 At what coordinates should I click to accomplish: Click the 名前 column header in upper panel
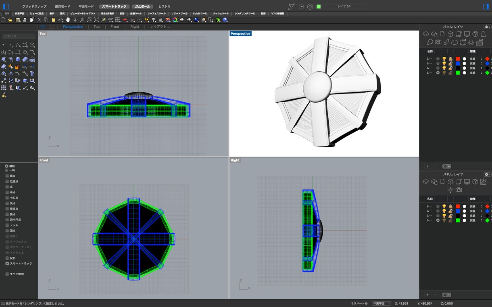[430, 51]
